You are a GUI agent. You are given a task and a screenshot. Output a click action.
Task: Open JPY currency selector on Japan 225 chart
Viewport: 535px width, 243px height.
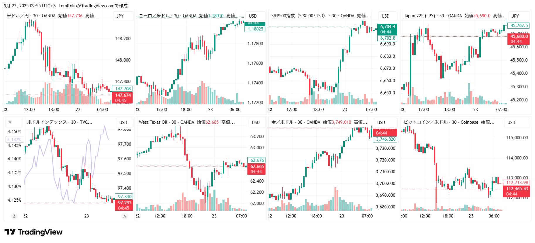click(x=515, y=16)
